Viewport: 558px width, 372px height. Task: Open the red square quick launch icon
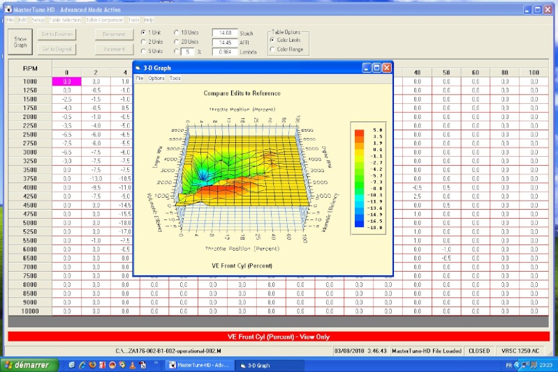(102, 365)
